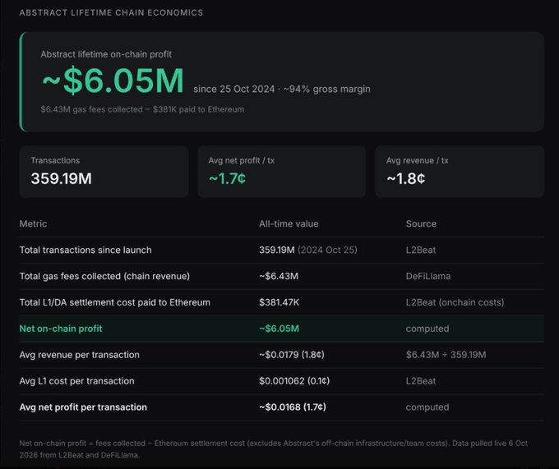Click the $381.47K table value
Screen dimensions: 559x469
click(x=279, y=302)
